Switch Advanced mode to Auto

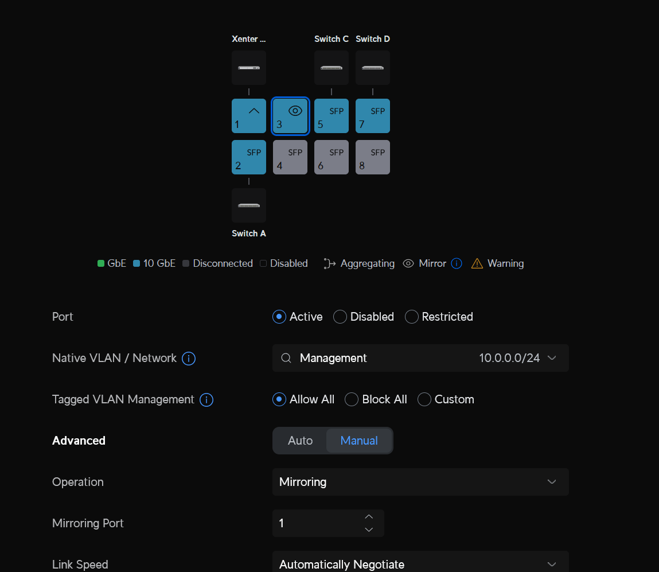(x=300, y=441)
